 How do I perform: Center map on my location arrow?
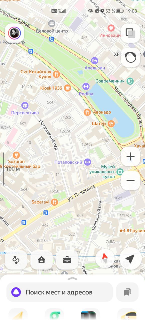coord(130,259)
